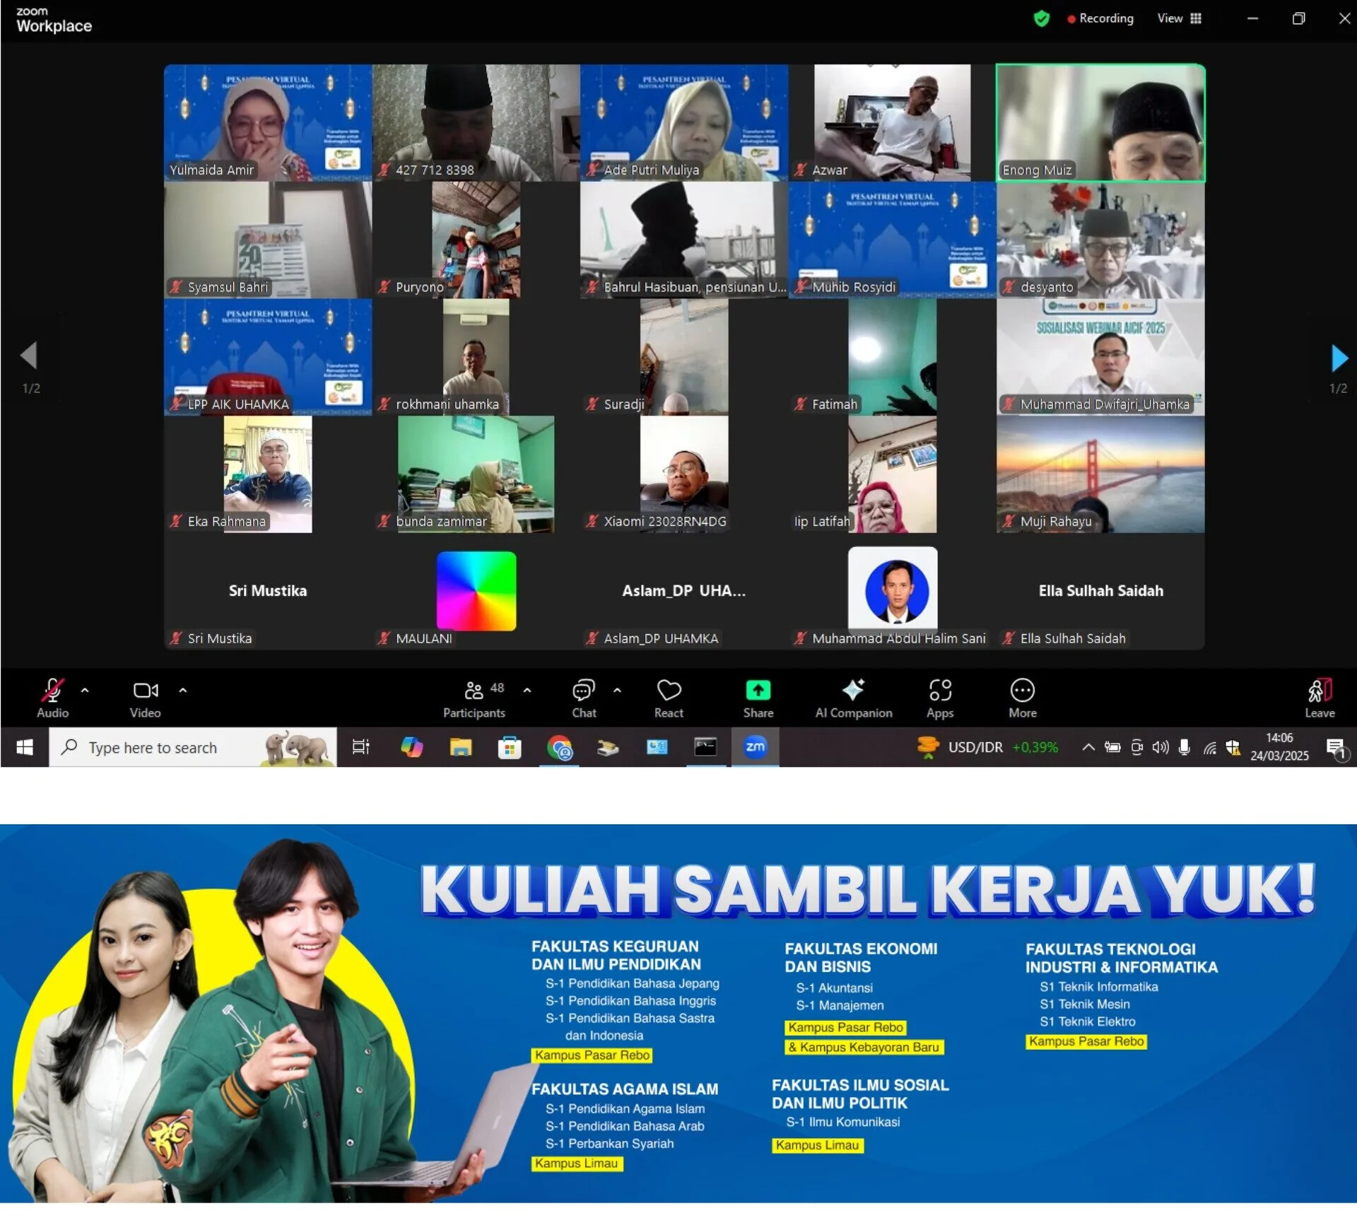Open network settings from the tray
Screen dimensions: 1357x1230
pyautogui.click(x=1210, y=747)
